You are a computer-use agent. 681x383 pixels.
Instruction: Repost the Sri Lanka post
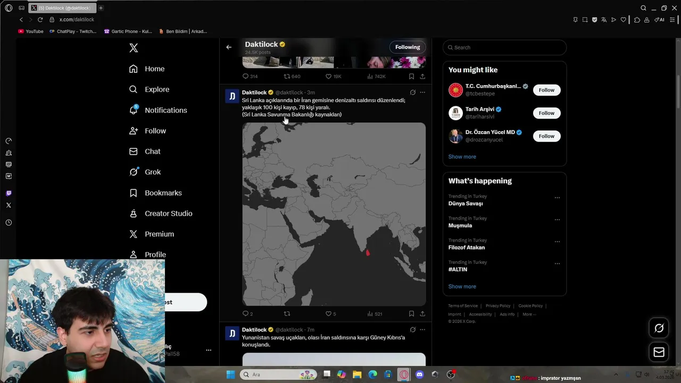[x=287, y=314]
